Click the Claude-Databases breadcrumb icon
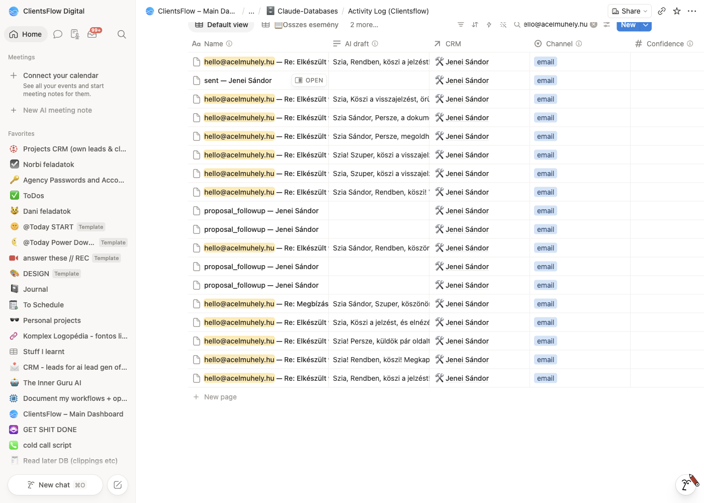This screenshot has width=704, height=503. pyautogui.click(x=271, y=11)
